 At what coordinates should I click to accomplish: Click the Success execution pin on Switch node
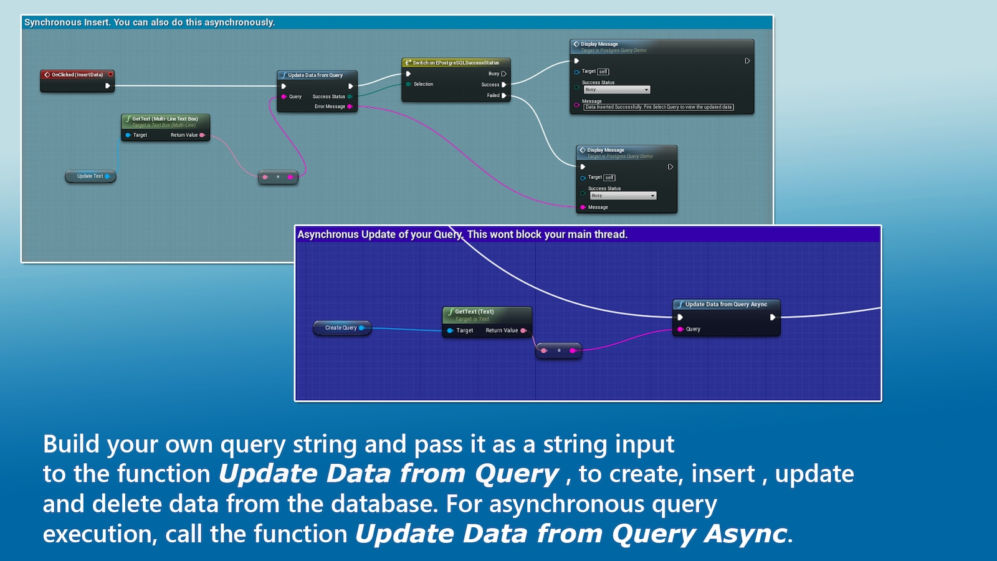(x=503, y=85)
